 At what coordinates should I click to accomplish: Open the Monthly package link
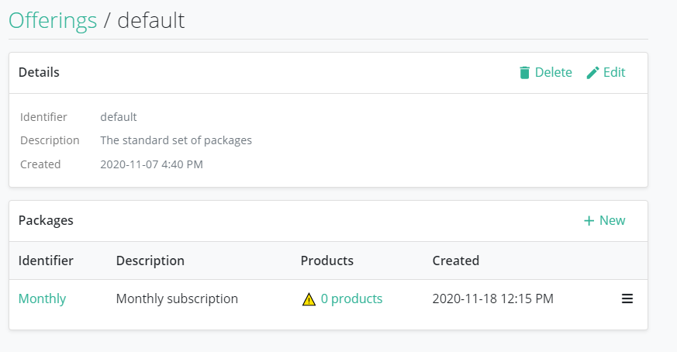pyautogui.click(x=42, y=299)
